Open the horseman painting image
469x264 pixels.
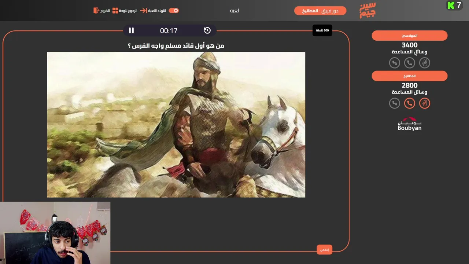176,125
